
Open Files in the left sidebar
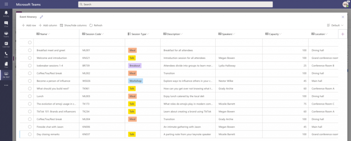coord(6,65)
